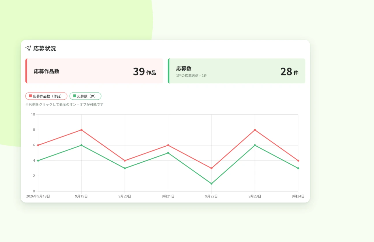Click the red data point on 9月22日
This screenshot has height=242, width=374.
[x=212, y=168]
